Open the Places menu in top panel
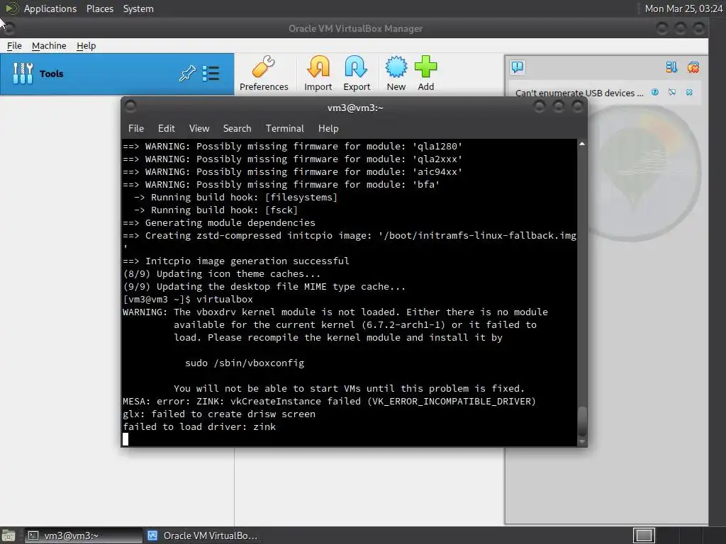 coord(99,8)
